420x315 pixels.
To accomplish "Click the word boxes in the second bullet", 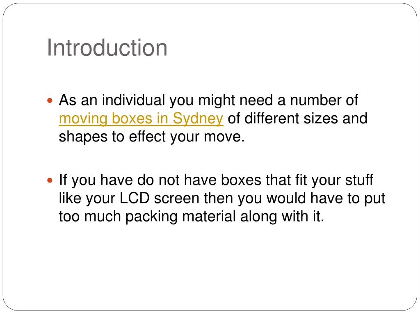I will coord(241,180).
